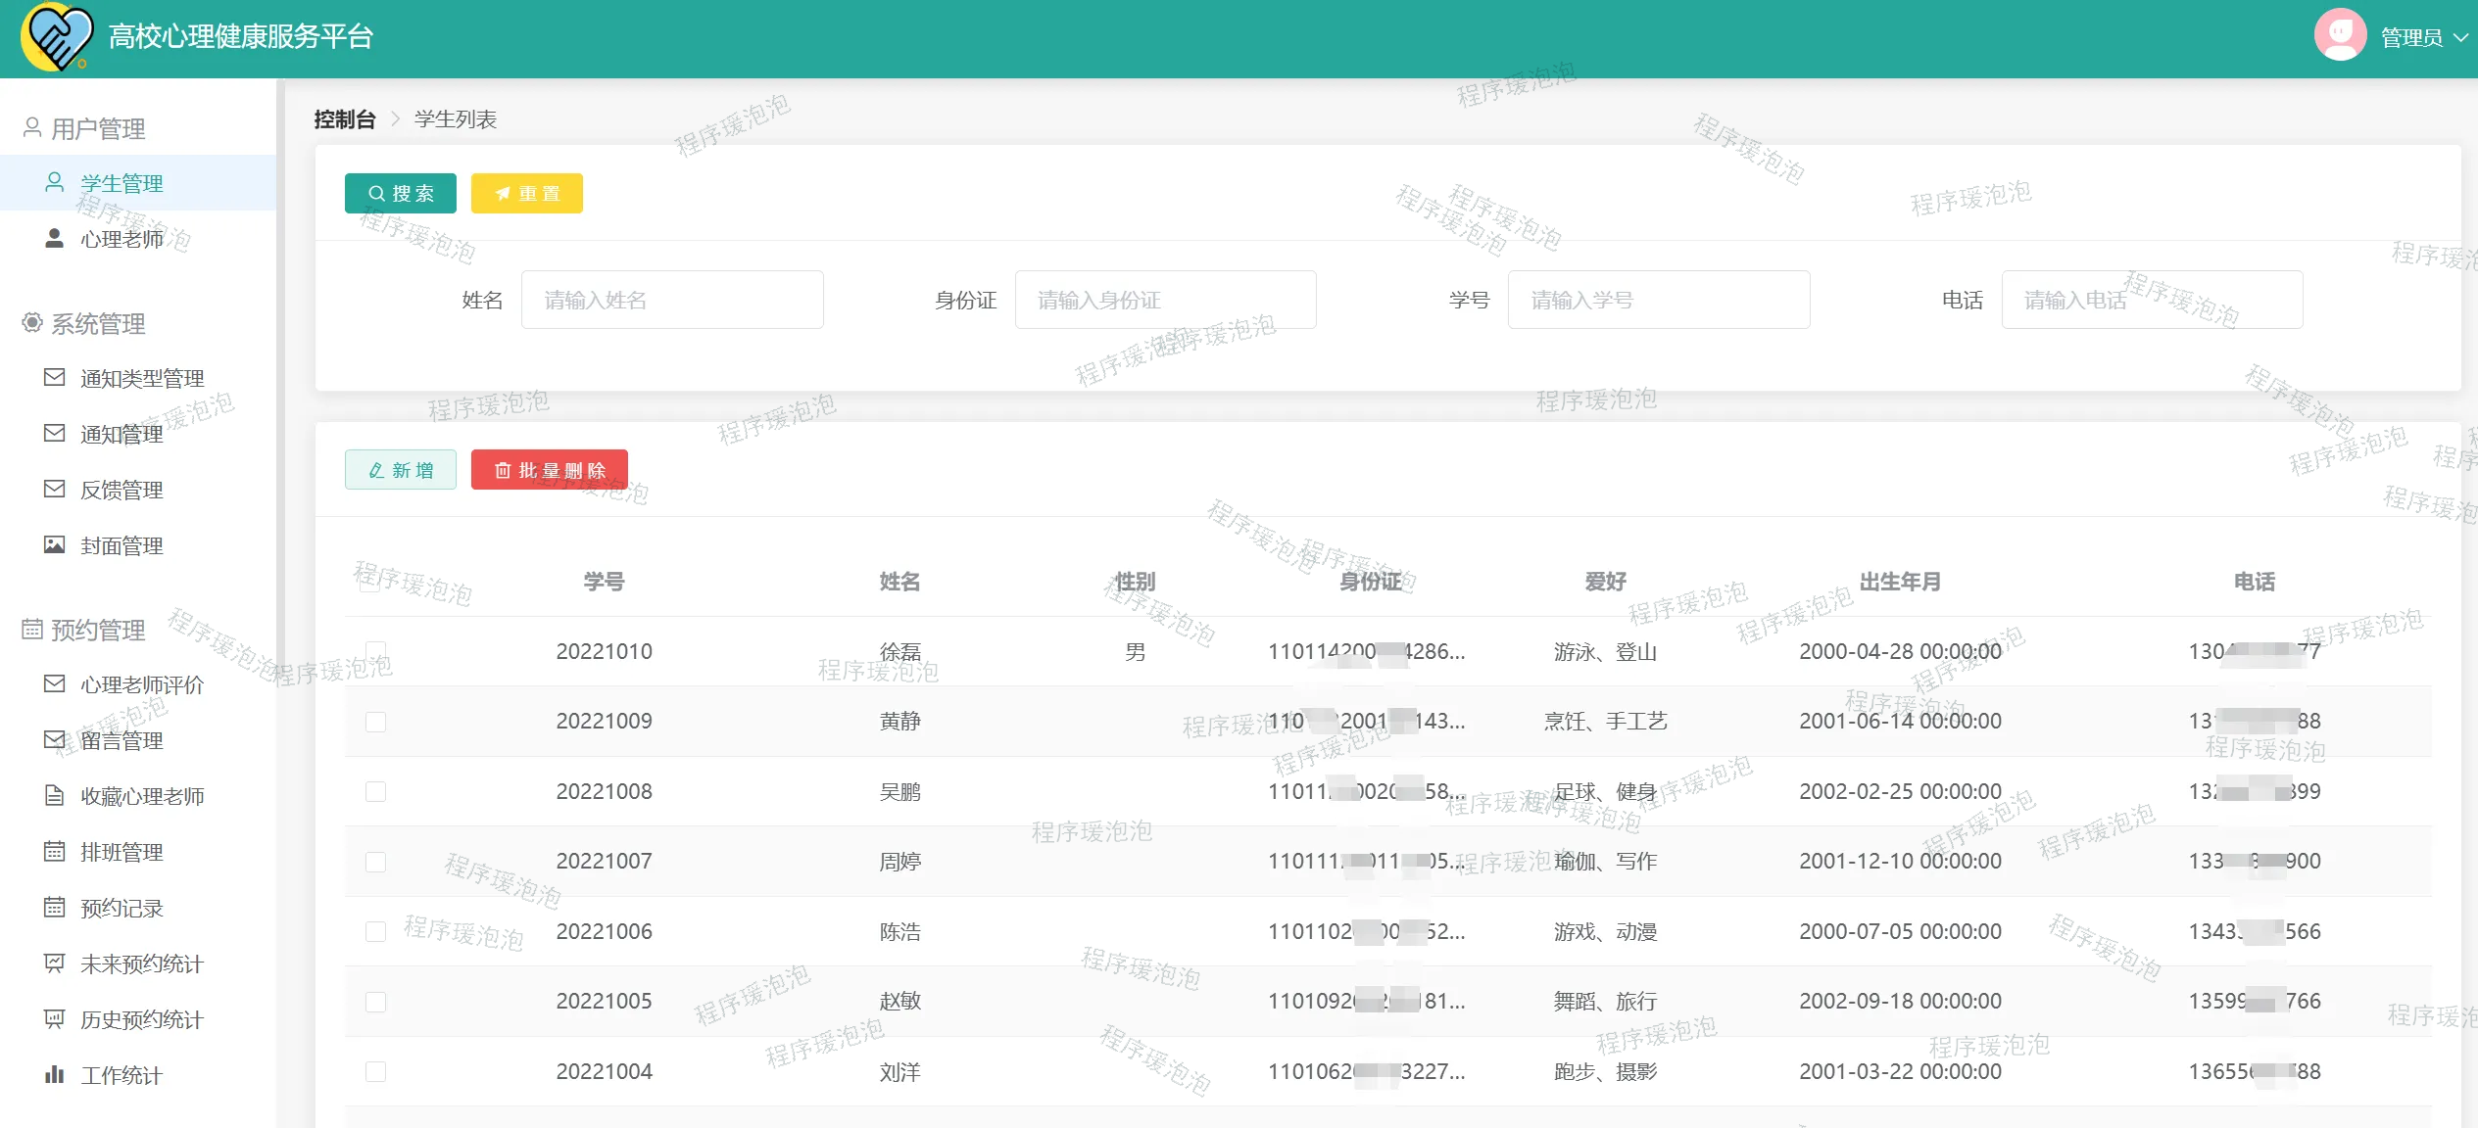The width and height of the screenshot is (2478, 1128).
Task: Check the box for student 黄静
Action: pyautogui.click(x=375, y=722)
